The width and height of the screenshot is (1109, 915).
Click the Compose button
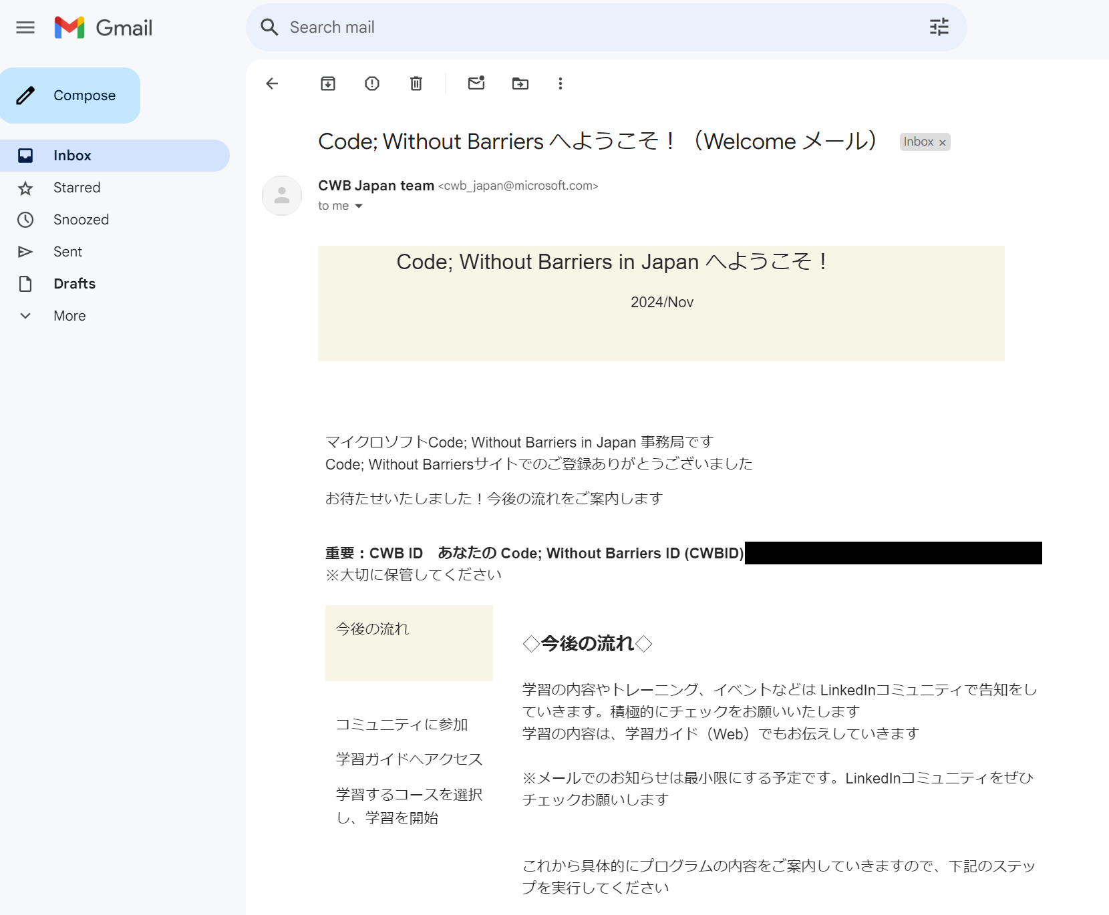coord(70,95)
